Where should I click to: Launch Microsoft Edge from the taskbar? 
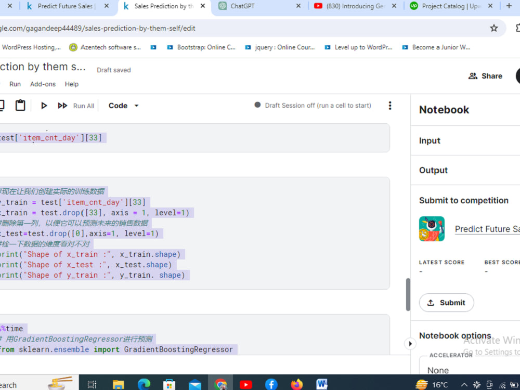[144, 384]
